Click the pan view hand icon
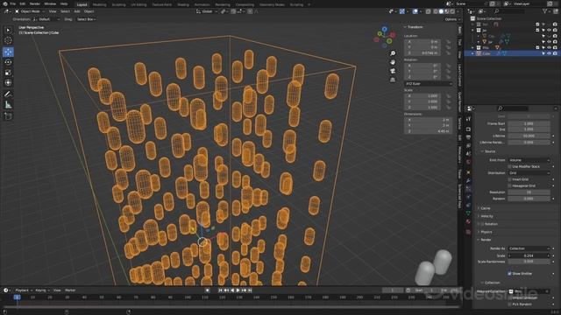The height and width of the screenshot is (315, 561). (393, 62)
